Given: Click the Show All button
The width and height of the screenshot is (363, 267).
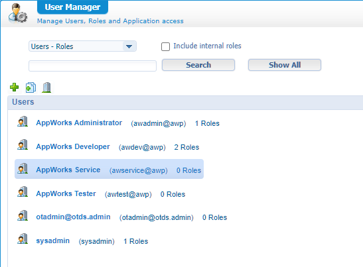Looking at the screenshot, I should [x=285, y=65].
